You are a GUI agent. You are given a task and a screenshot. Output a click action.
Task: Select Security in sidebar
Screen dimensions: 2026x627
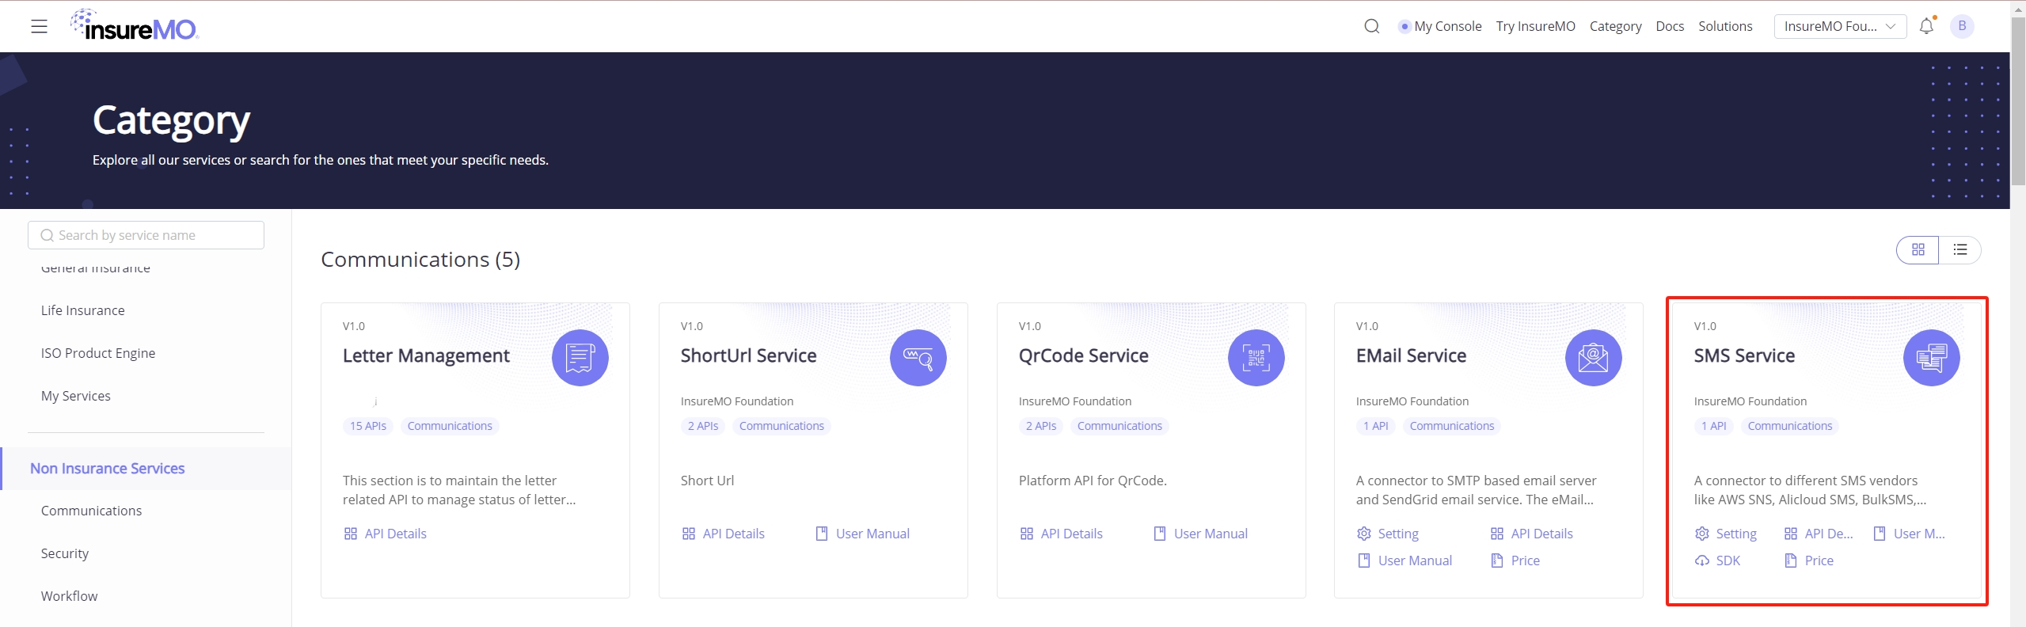pyautogui.click(x=65, y=553)
